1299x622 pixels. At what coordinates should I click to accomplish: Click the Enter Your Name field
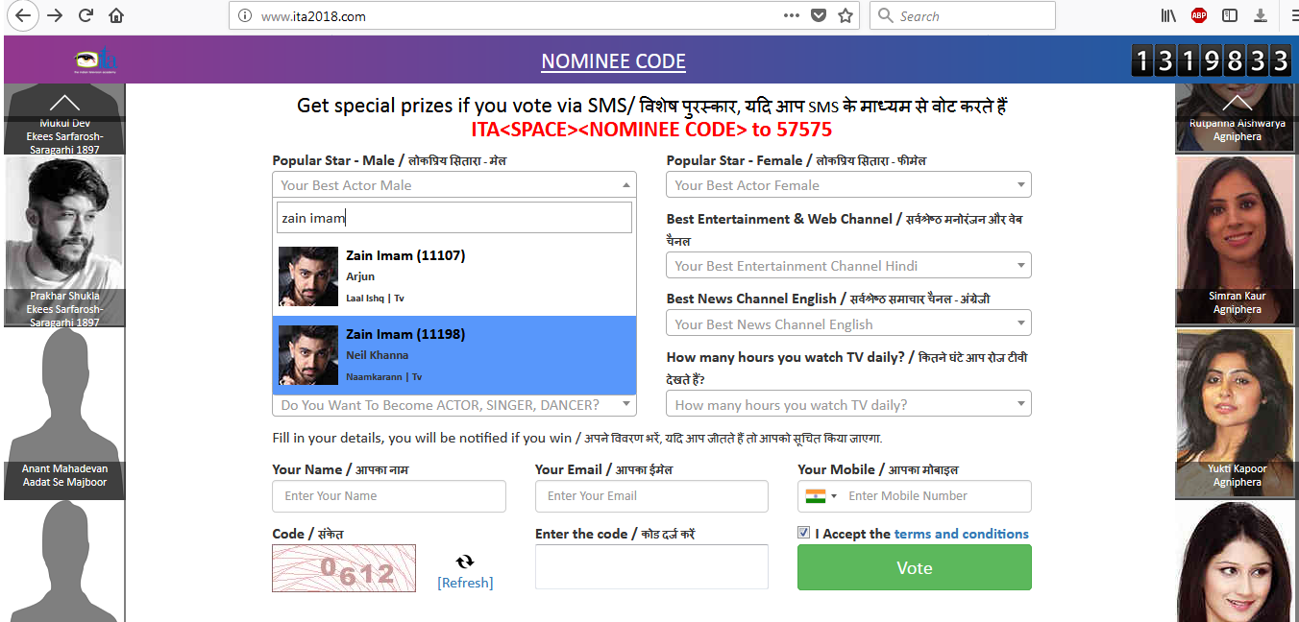[x=389, y=496]
